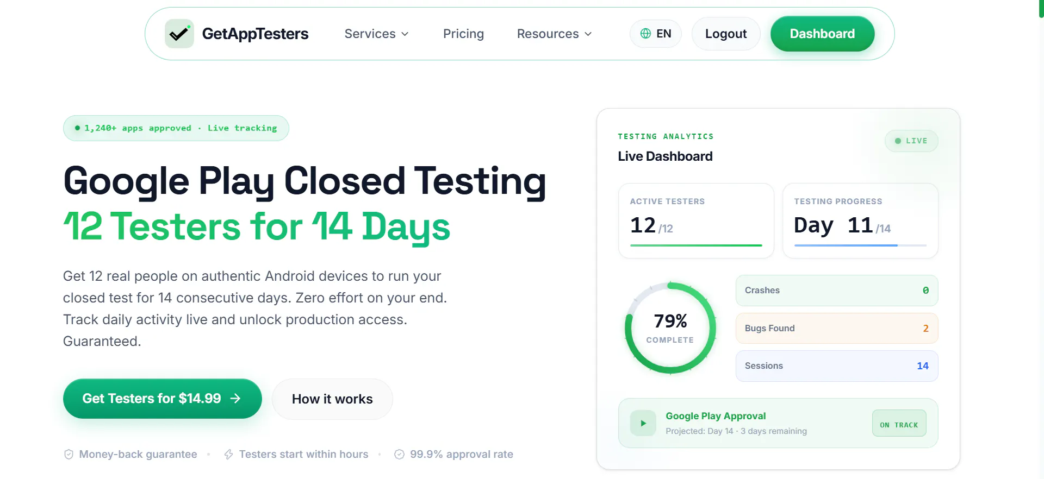Open the Pricing page

click(x=463, y=34)
